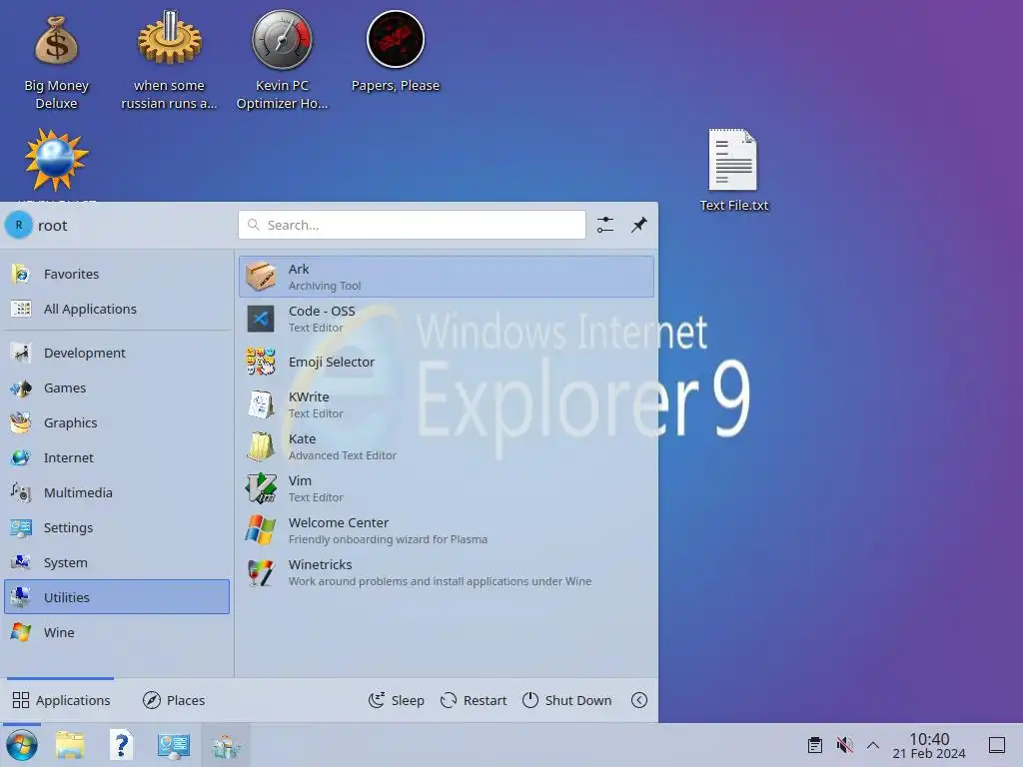Click the Restart button
The width and height of the screenshot is (1023, 767).
pos(474,700)
